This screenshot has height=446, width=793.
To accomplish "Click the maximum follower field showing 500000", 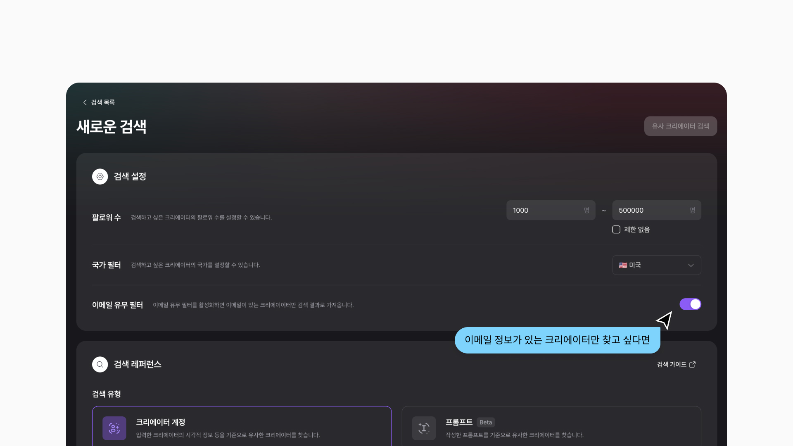I will click(651, 210).
